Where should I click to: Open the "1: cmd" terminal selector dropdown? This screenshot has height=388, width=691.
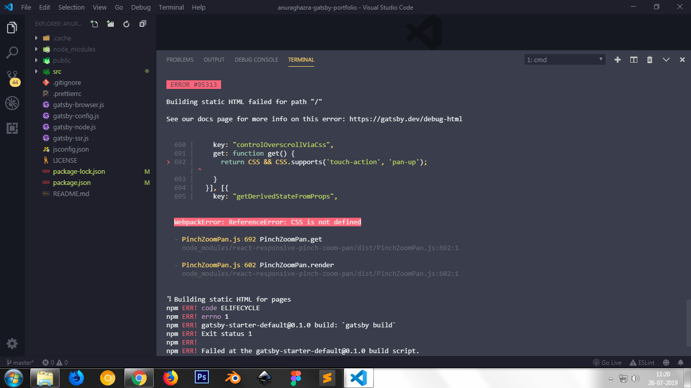coord(565,59)
